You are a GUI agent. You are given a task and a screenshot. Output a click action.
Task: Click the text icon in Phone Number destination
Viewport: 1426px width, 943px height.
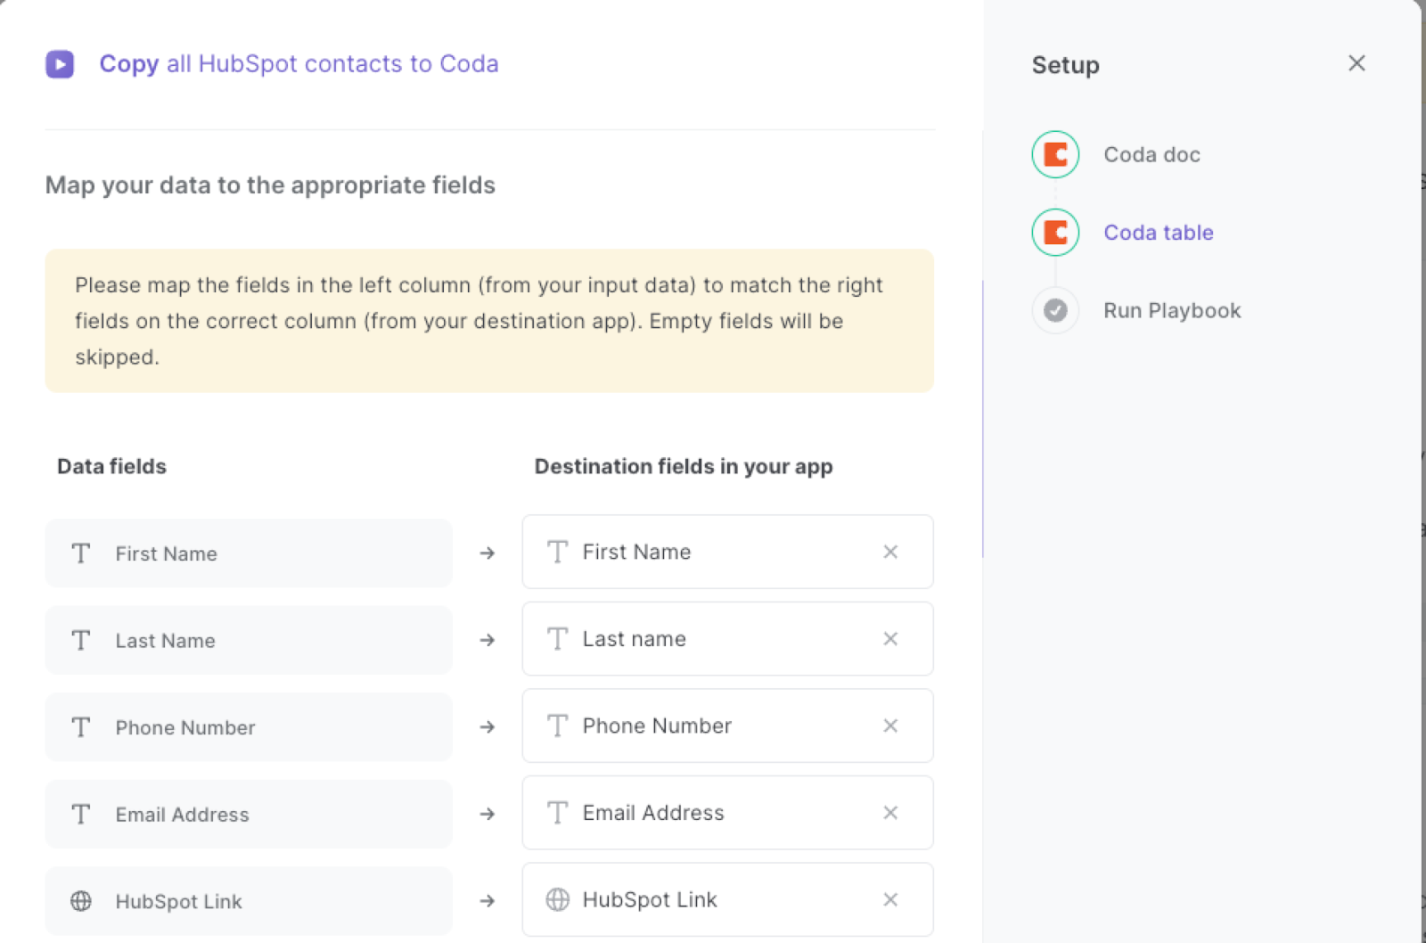pos(558,726)
